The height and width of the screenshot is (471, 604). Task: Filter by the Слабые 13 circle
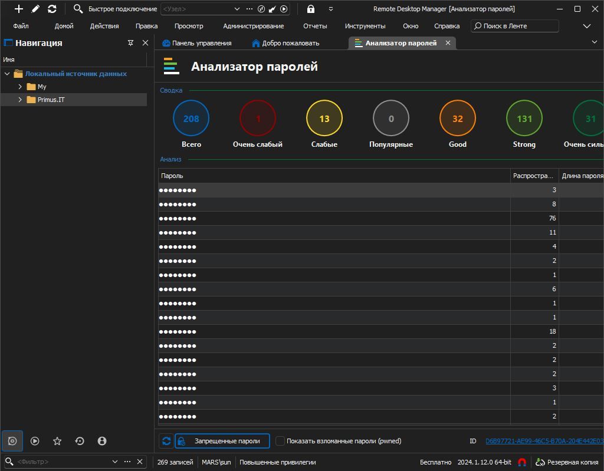(x=324, y=118)
